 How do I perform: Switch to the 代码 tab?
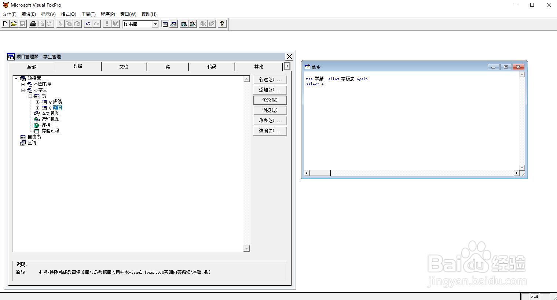[212, 67]
